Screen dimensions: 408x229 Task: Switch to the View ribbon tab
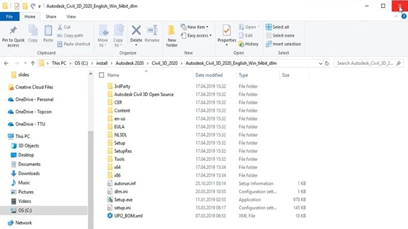click(71, 17)
